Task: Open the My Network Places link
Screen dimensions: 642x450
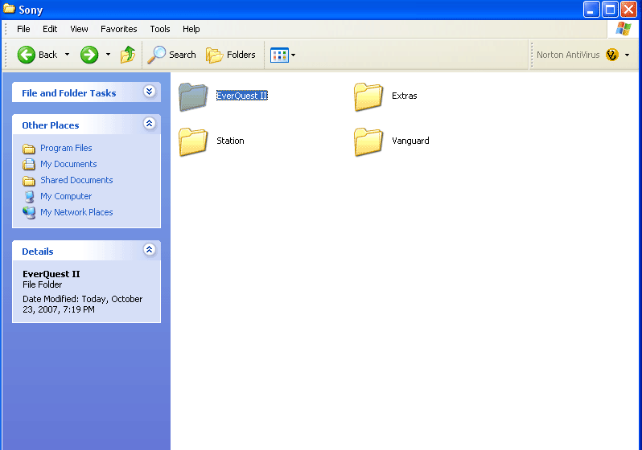Action: pos(76,212)
